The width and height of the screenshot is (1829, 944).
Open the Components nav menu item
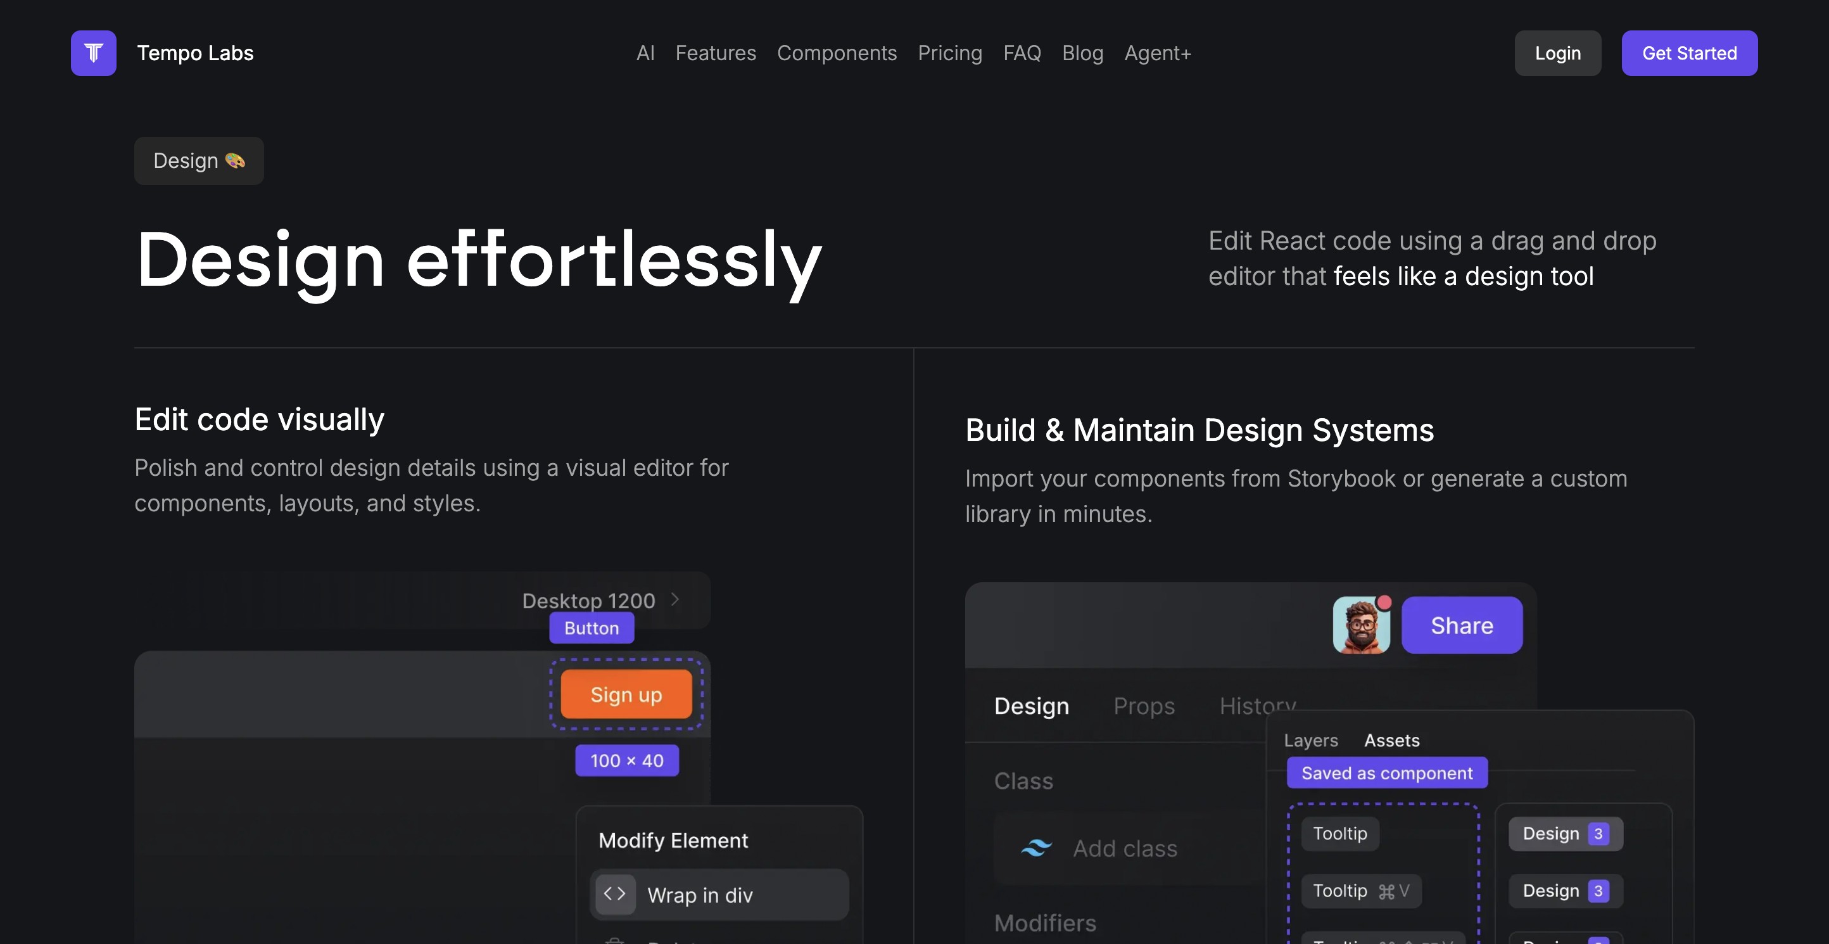point(837,53)
